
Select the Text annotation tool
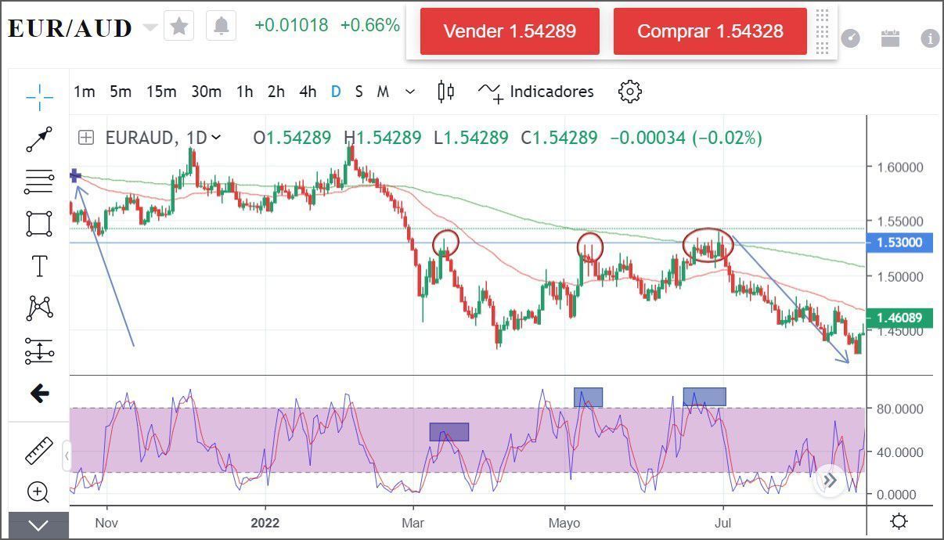39,266
